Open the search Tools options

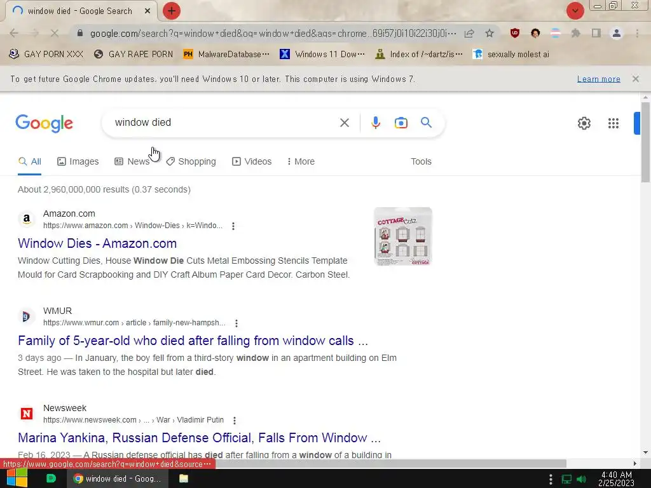click(421, 161)
